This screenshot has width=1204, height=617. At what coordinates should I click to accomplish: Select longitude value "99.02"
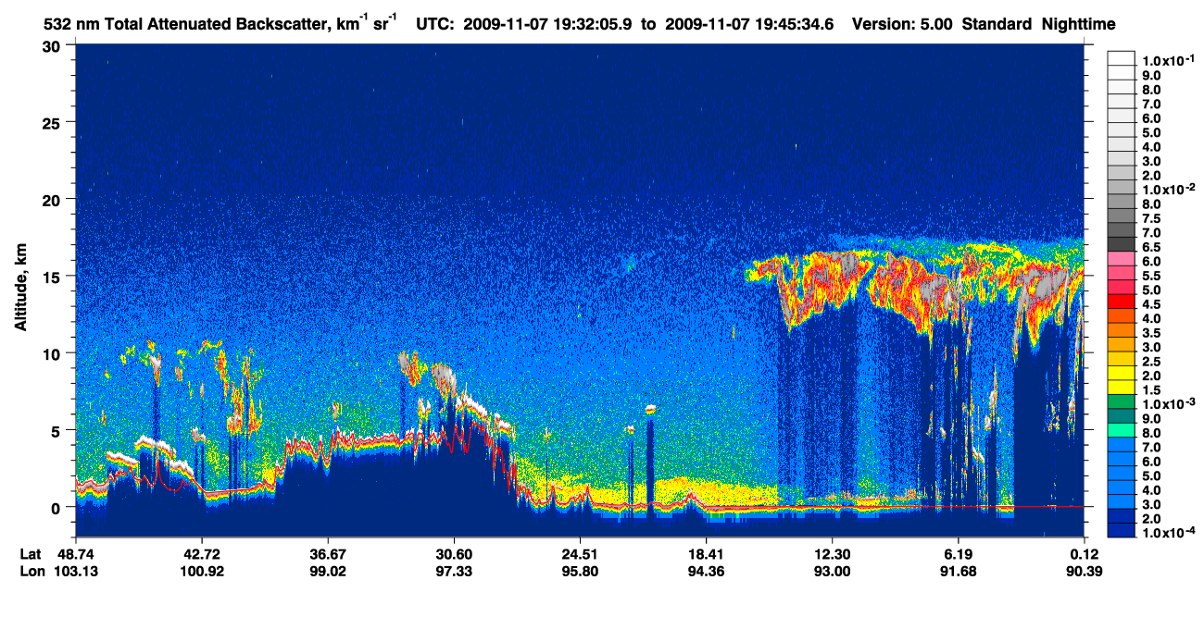pos(327,571)
